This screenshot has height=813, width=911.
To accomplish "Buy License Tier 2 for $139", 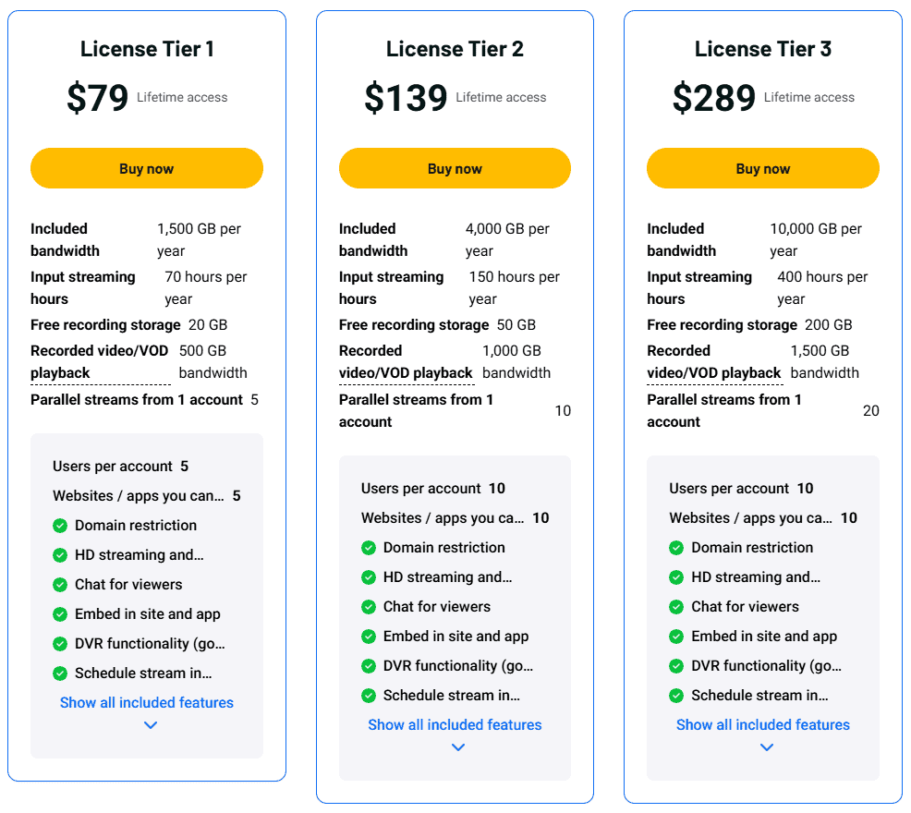I will pyautogui.click(x=455, y=168).
